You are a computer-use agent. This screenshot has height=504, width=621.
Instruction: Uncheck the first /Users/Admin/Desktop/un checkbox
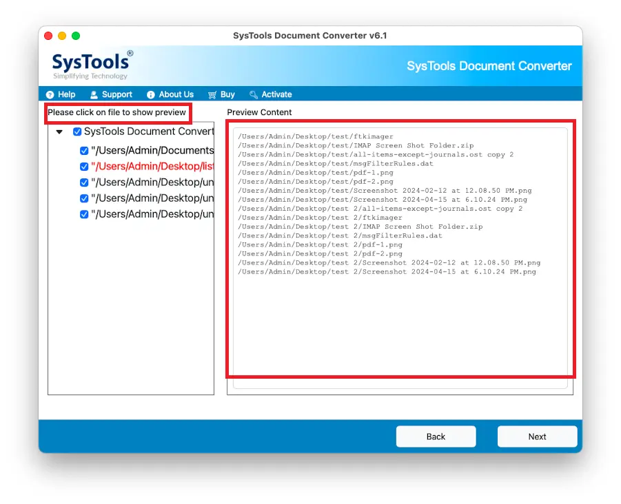click(x=84, y=182)
